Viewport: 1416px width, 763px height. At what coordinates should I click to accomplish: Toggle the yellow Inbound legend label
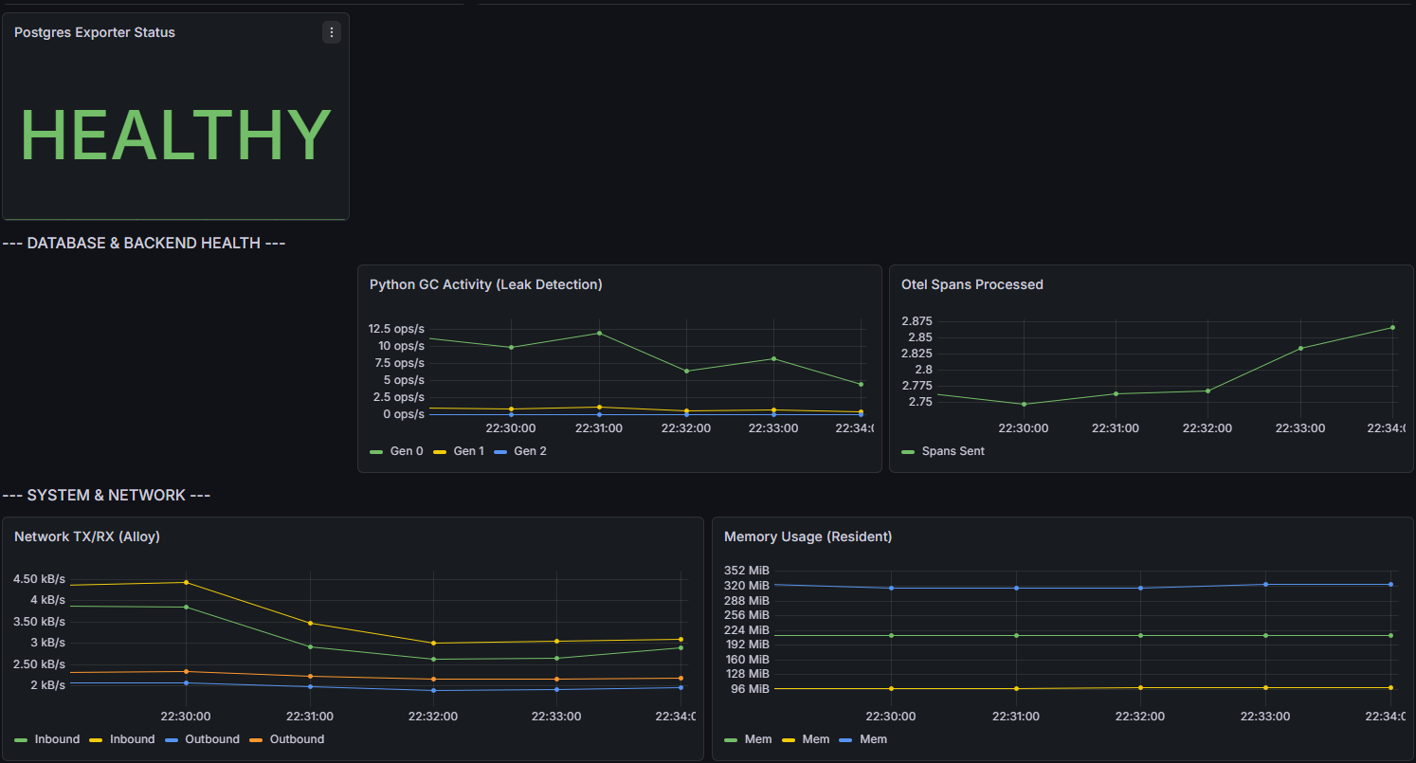pos(132,739)
